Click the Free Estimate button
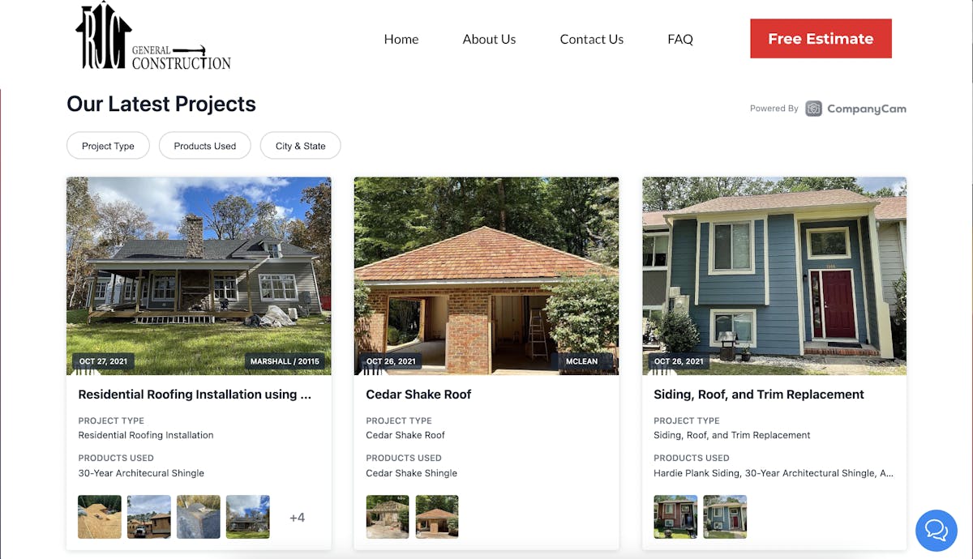Image resolution: width=973 pixels, height=559 pixels. (x=821, y=39)
